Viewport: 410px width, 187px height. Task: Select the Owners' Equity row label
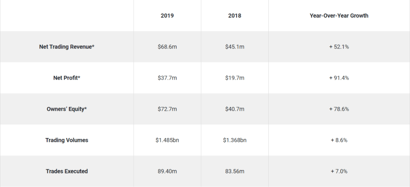(67, 109)
